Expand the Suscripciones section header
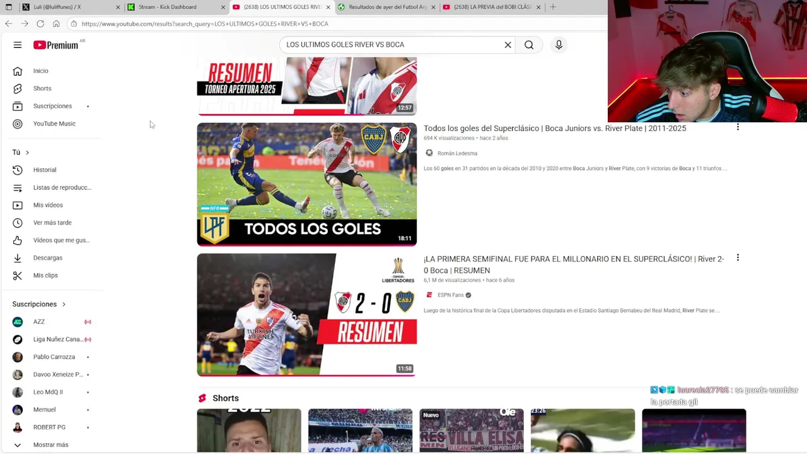This screenshot has height=454, width=807. (x=39, y=304)
